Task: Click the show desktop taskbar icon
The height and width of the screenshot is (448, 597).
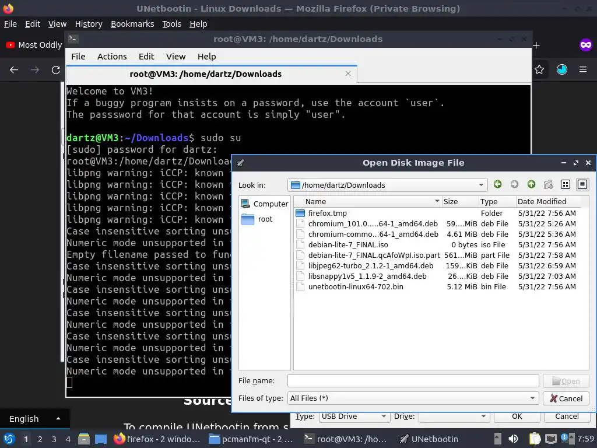Action: tap(100, 439)
